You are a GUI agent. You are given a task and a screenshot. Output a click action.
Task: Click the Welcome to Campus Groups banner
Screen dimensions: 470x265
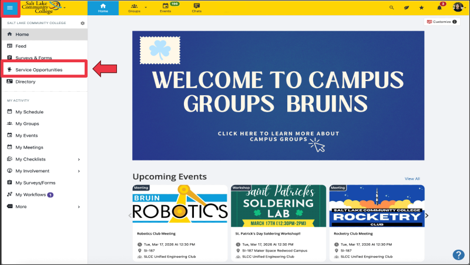(x=278, y=95)
